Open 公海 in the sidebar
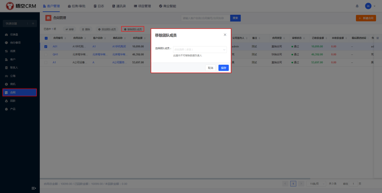382x193 pixels. point(13,76)
